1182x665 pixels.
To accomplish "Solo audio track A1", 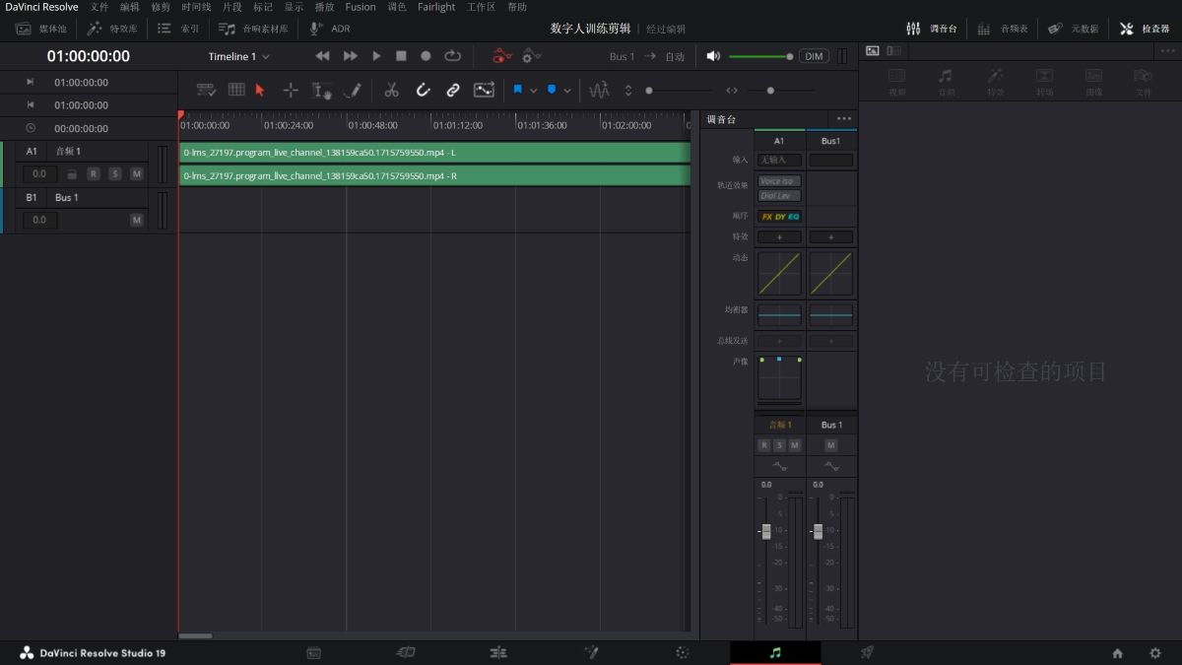I will pyautogui.click(x=115, y=173).
